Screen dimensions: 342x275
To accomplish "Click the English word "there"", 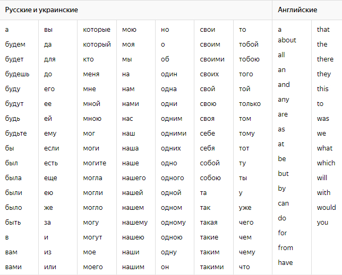I will coord(325,59).
